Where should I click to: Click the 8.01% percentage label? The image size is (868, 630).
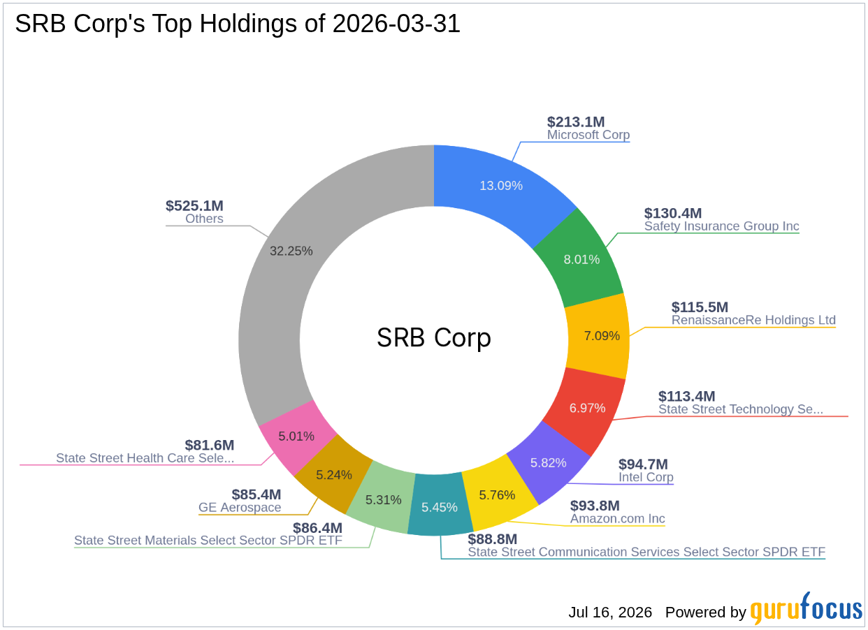tap(582, 259)
